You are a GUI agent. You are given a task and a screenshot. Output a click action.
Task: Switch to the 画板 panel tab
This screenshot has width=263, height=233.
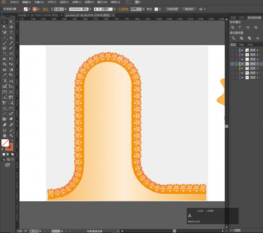(x=241, y=45)
